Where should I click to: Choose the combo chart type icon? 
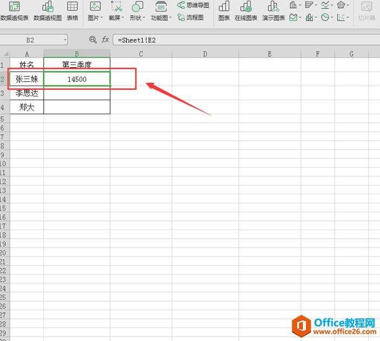pos(309,17)
